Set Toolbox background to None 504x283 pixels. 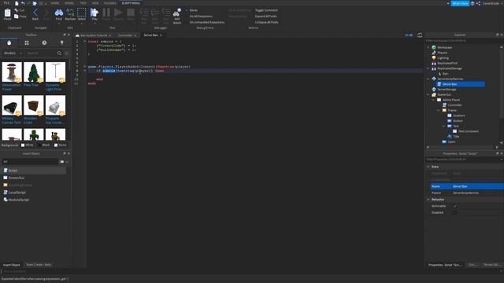(56, 145)
